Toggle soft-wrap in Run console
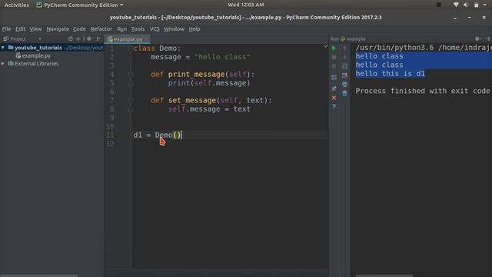This screenshot has width=492, height=277. (x=344, y=66)
